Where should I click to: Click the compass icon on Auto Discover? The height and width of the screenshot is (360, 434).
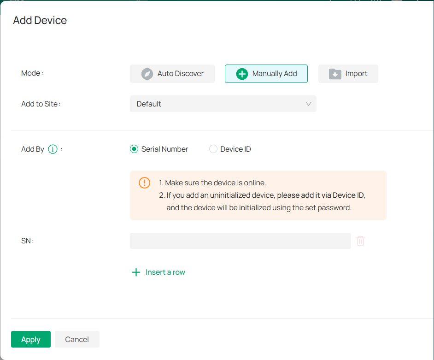coord(147,73)
